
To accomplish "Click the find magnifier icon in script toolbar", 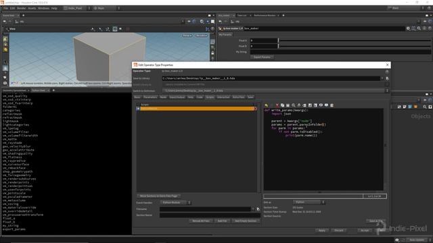I will (x=293, y=105).
